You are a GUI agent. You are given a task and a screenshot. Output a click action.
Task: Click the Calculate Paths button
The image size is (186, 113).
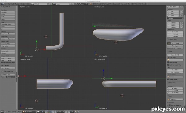coord(8,44)
